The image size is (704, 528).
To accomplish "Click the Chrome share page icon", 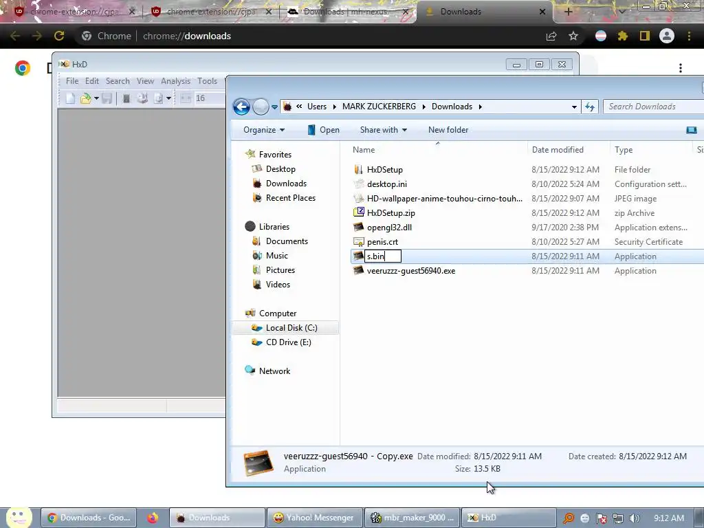I will (x=551, y=36).
